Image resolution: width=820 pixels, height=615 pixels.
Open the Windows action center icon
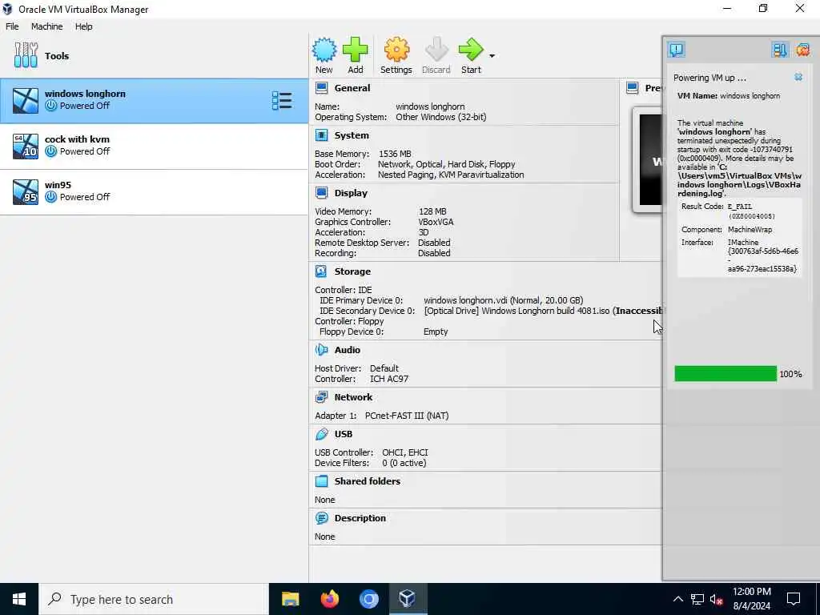[x=794, y=599]
